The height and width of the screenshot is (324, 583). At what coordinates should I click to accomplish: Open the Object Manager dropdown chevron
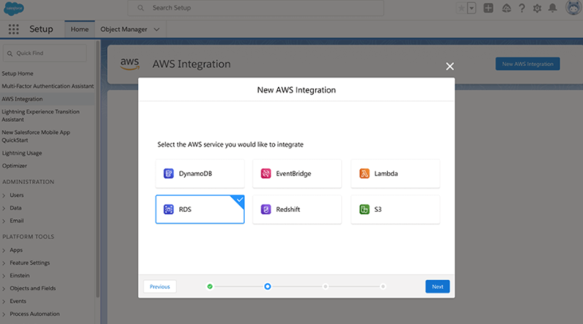point(156,29)
